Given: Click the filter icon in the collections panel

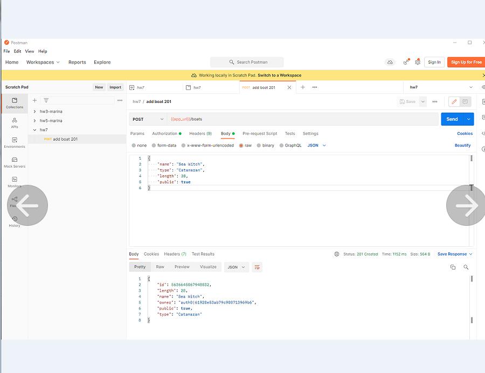Looking at the screenshot, I should pyautogui.click(x=46, y=100).
